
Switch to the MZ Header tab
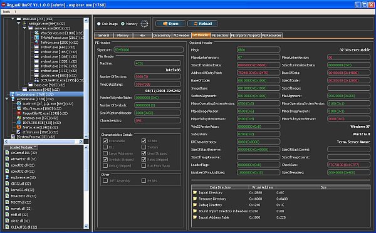tap(182, 35)
